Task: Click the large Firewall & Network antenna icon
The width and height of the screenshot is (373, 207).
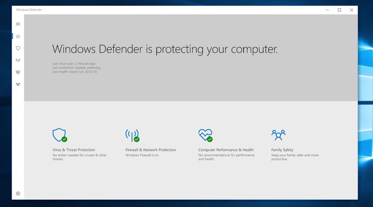Action: tap(132, 135)
